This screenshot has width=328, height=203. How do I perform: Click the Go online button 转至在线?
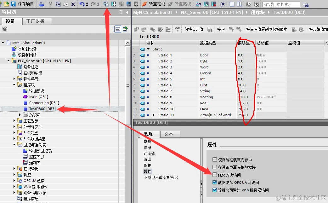[x=153, y=4]
